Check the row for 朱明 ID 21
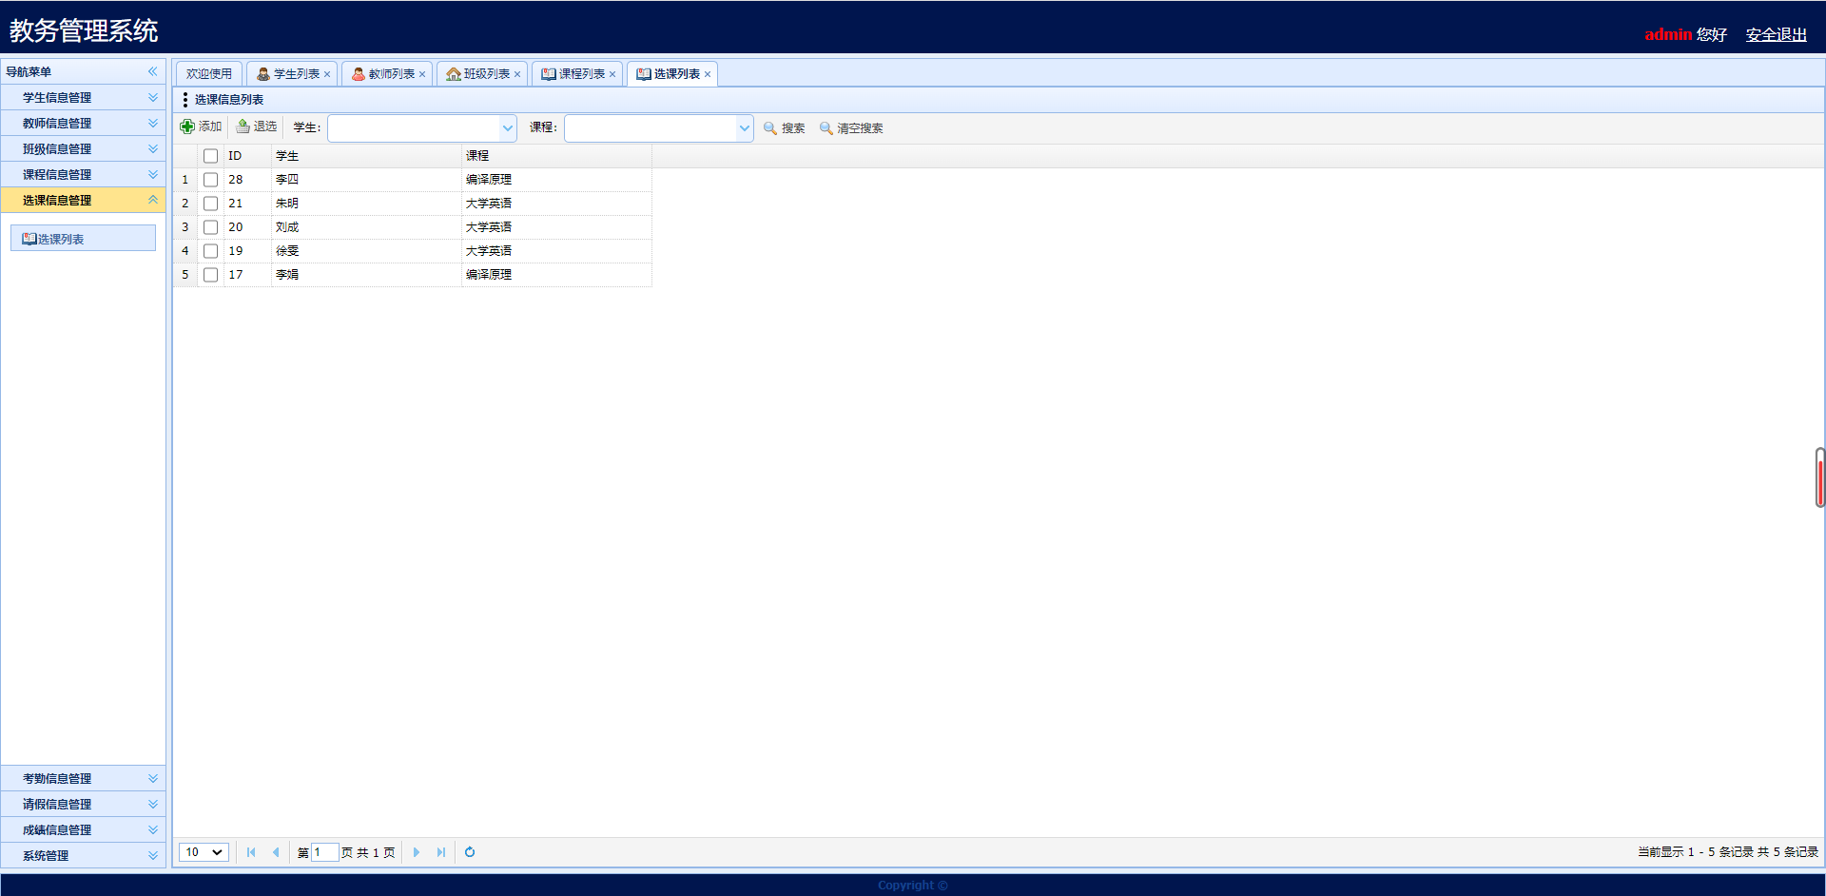This screenshot has height=896, width=1826. (211, 204)
